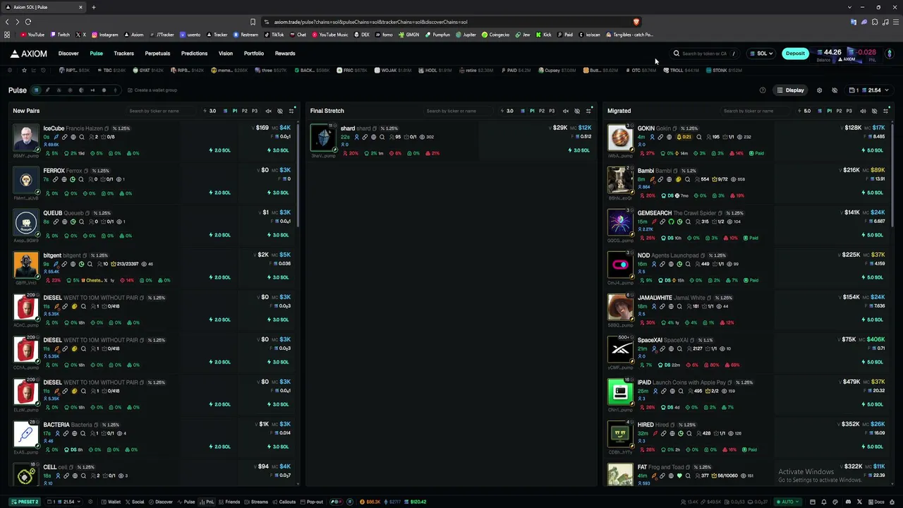The image size is (903, 508).
Task: Click Search by ticker field in Final Stretch
Action: [459, 111]
